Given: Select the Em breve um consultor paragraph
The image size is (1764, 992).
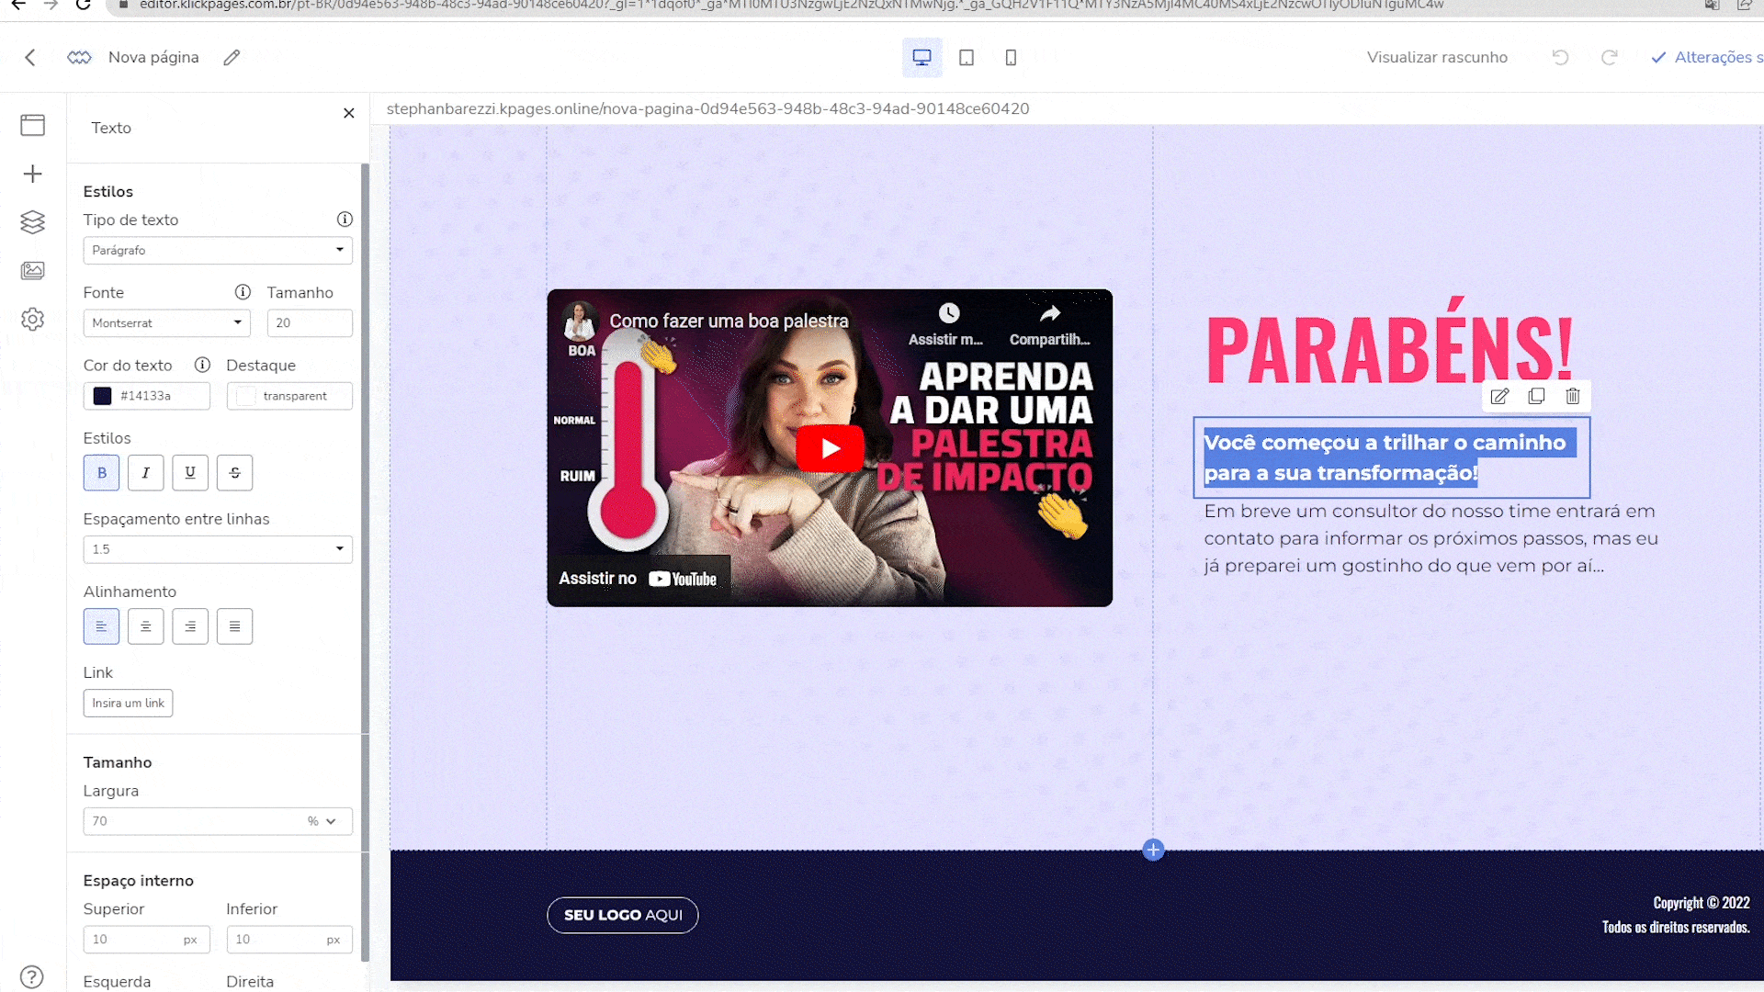Looking at the screenshot, I should 1431,538.
